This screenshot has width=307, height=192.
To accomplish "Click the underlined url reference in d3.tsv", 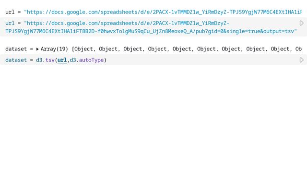I will (x=62, y=60).
